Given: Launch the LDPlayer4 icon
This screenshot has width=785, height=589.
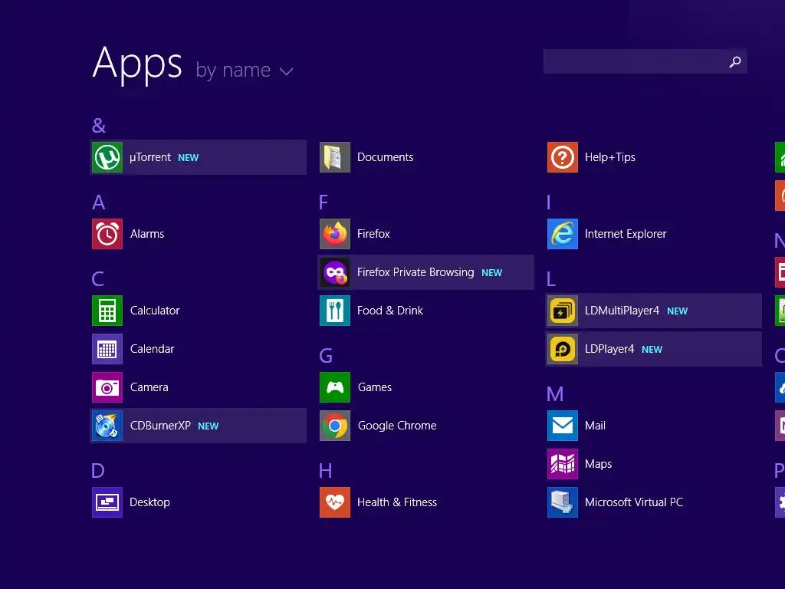Looking at the screenshot, I should click(563, 349).
